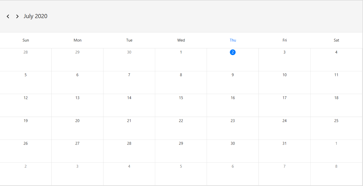Select Monday August 3 in last row

click(77, 174)
